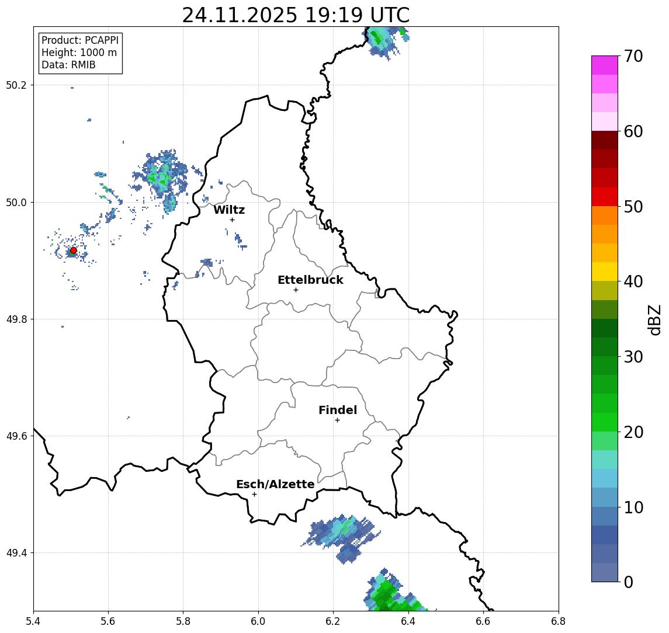This screenshot has width=669, height=633.
Task: Click the 'Data: RMIB' text
Action: point(68,65)
